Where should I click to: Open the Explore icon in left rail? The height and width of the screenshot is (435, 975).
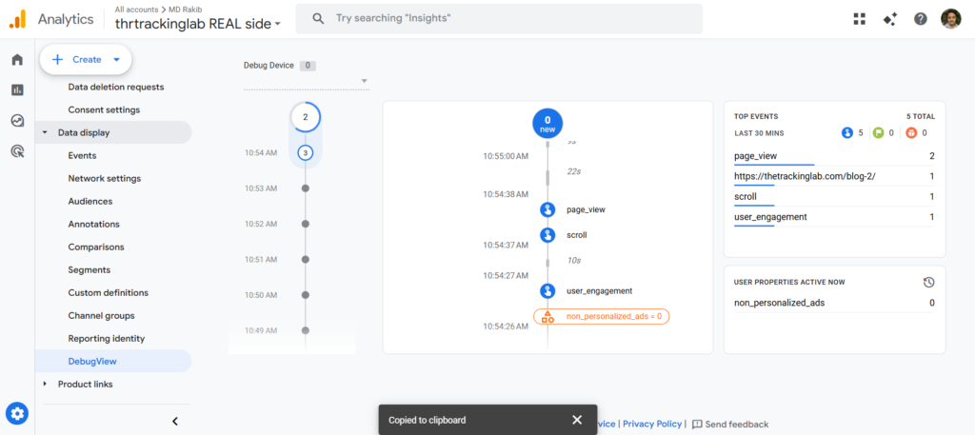pyautogui.click(x=17, y=121)
